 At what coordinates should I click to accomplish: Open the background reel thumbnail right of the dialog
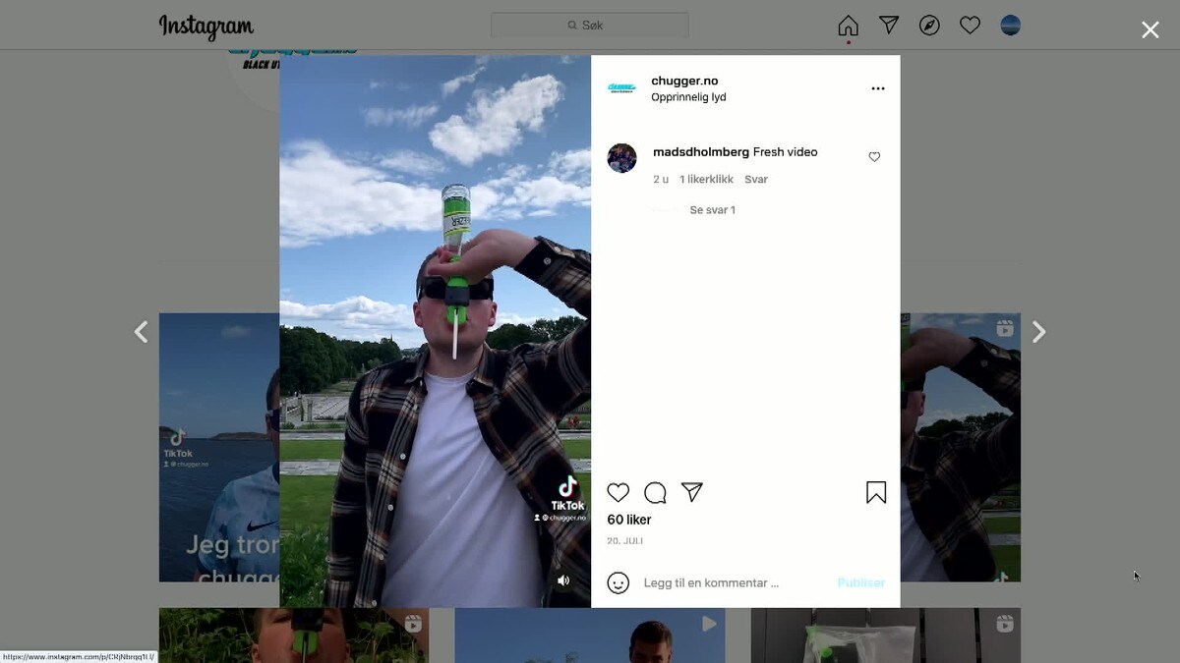coord(960,447)
